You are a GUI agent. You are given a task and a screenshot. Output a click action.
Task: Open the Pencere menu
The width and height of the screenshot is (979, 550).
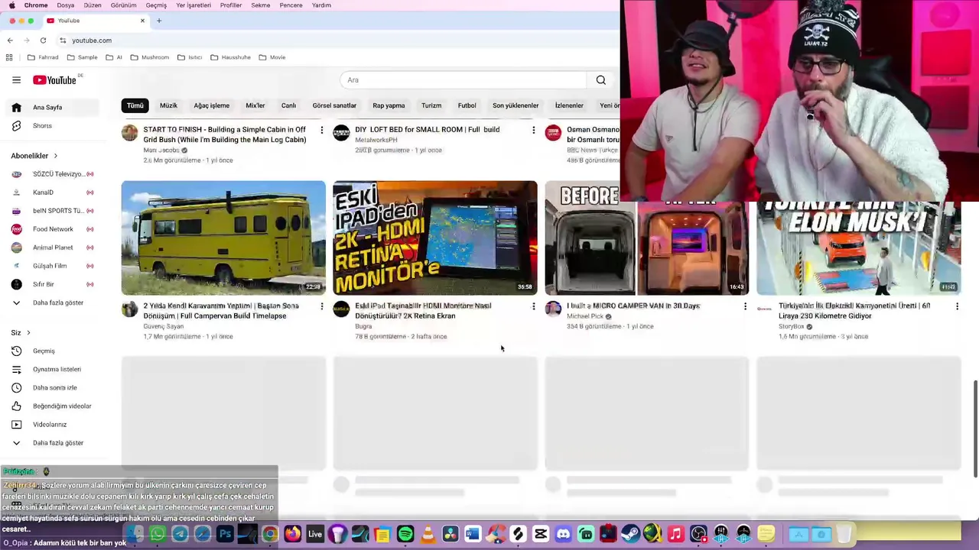(x=291, y=5)
